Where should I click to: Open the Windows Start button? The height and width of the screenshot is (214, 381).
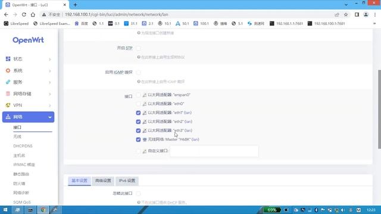click(5, 210)
